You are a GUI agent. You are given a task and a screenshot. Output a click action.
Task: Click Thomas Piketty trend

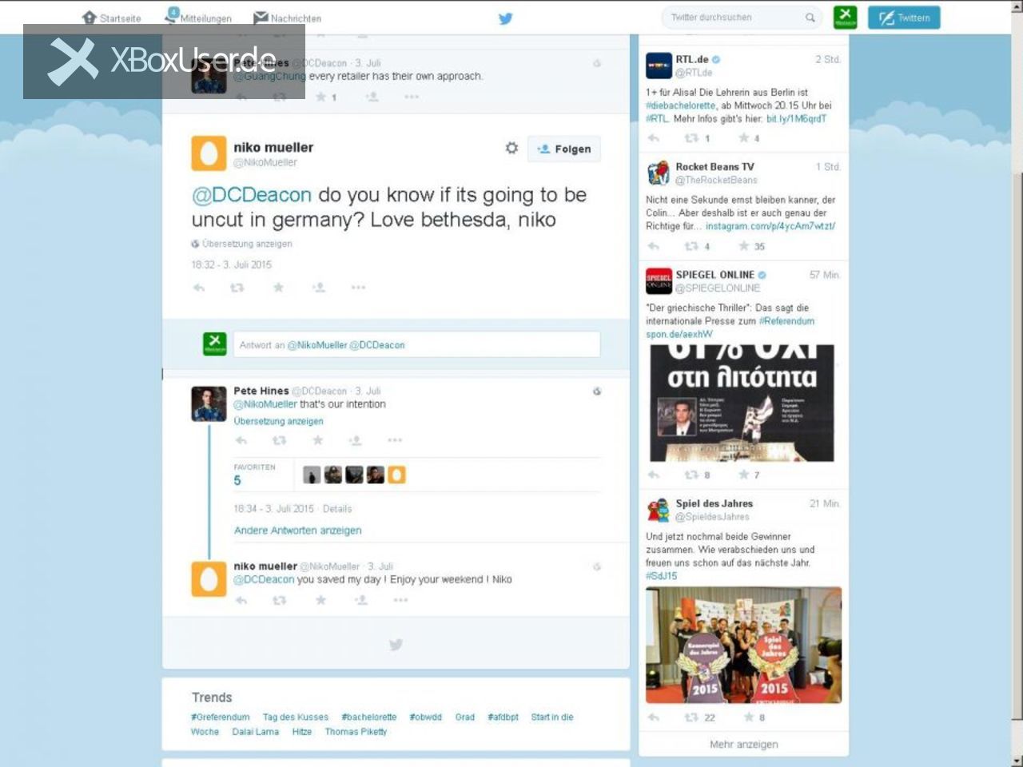coord(356,732)
